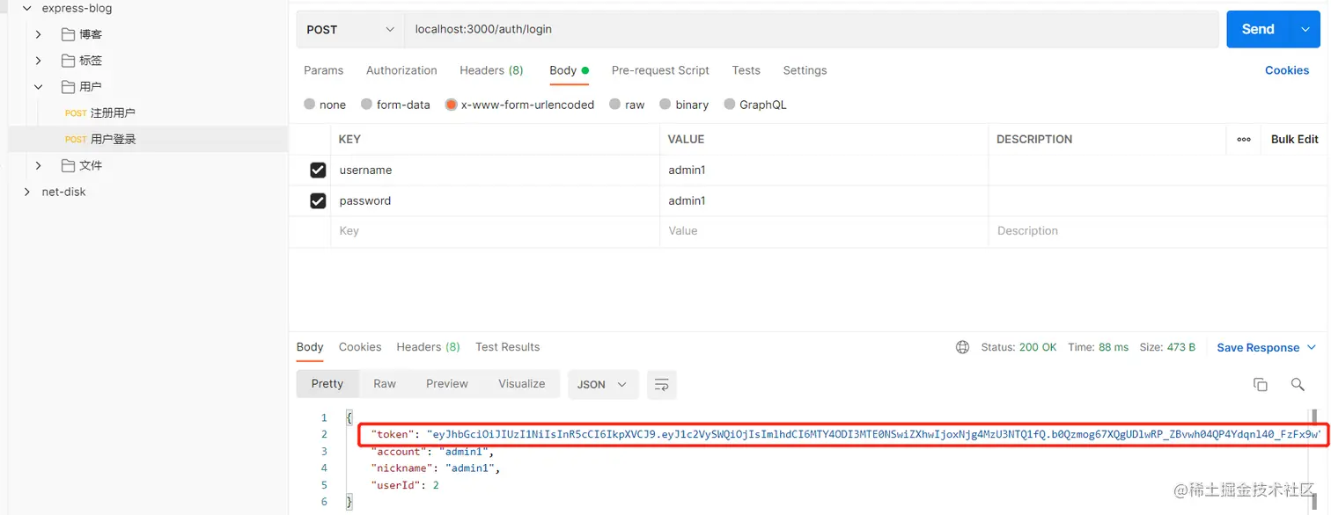Viewport: 1331px width, 515px height.
Task: Expand the 文件 folder chevron
Action: pos(39,165)
